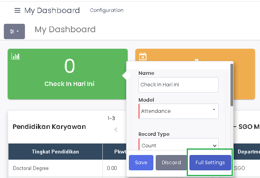Click bar chart icon on green tile
The height and width of the screenshot is (178, 260).
click(x=16, y=56)
